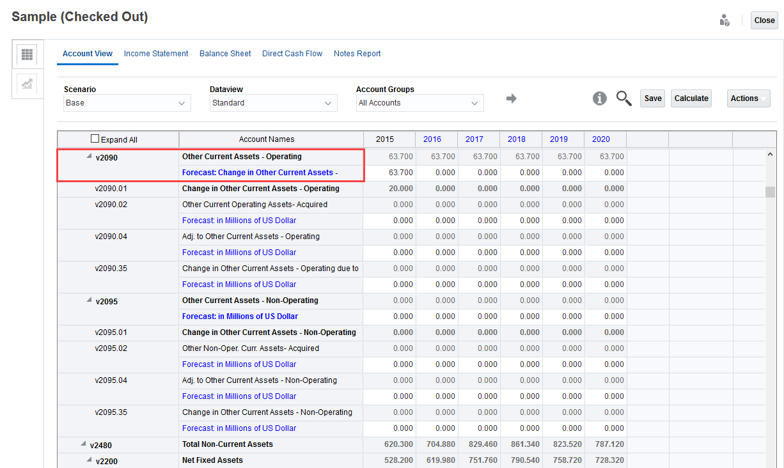The height and width of the screenshot is (468, 784).
Task: Select the grid view icon in the sidebar
Action: pyautogui.click(x=27, y=54)
